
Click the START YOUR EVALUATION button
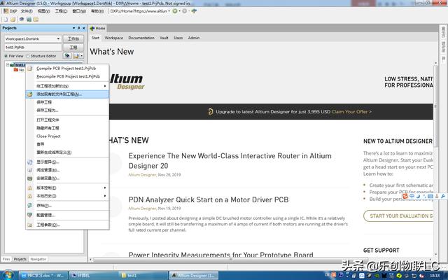[x=398, y=216]
